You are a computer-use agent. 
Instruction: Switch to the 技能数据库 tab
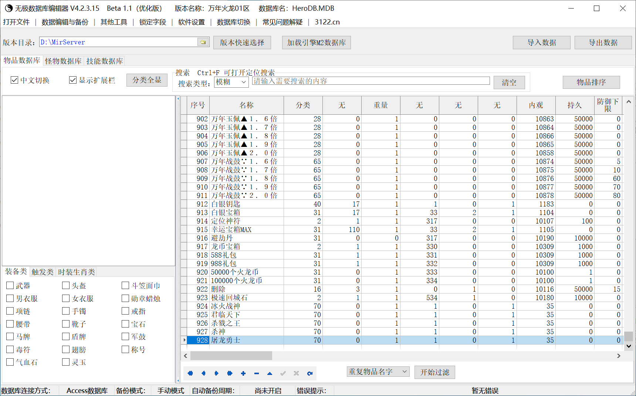[105, 61]
